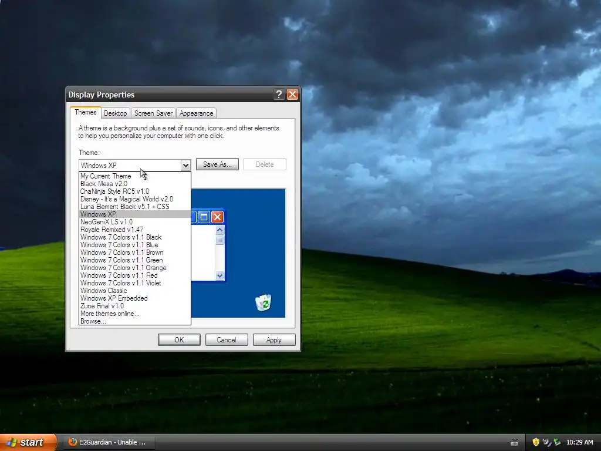601x451 pixels.
Task: Choose the NeoGeniX LS v1.0 theme
Action: click(x=134, y=222)
